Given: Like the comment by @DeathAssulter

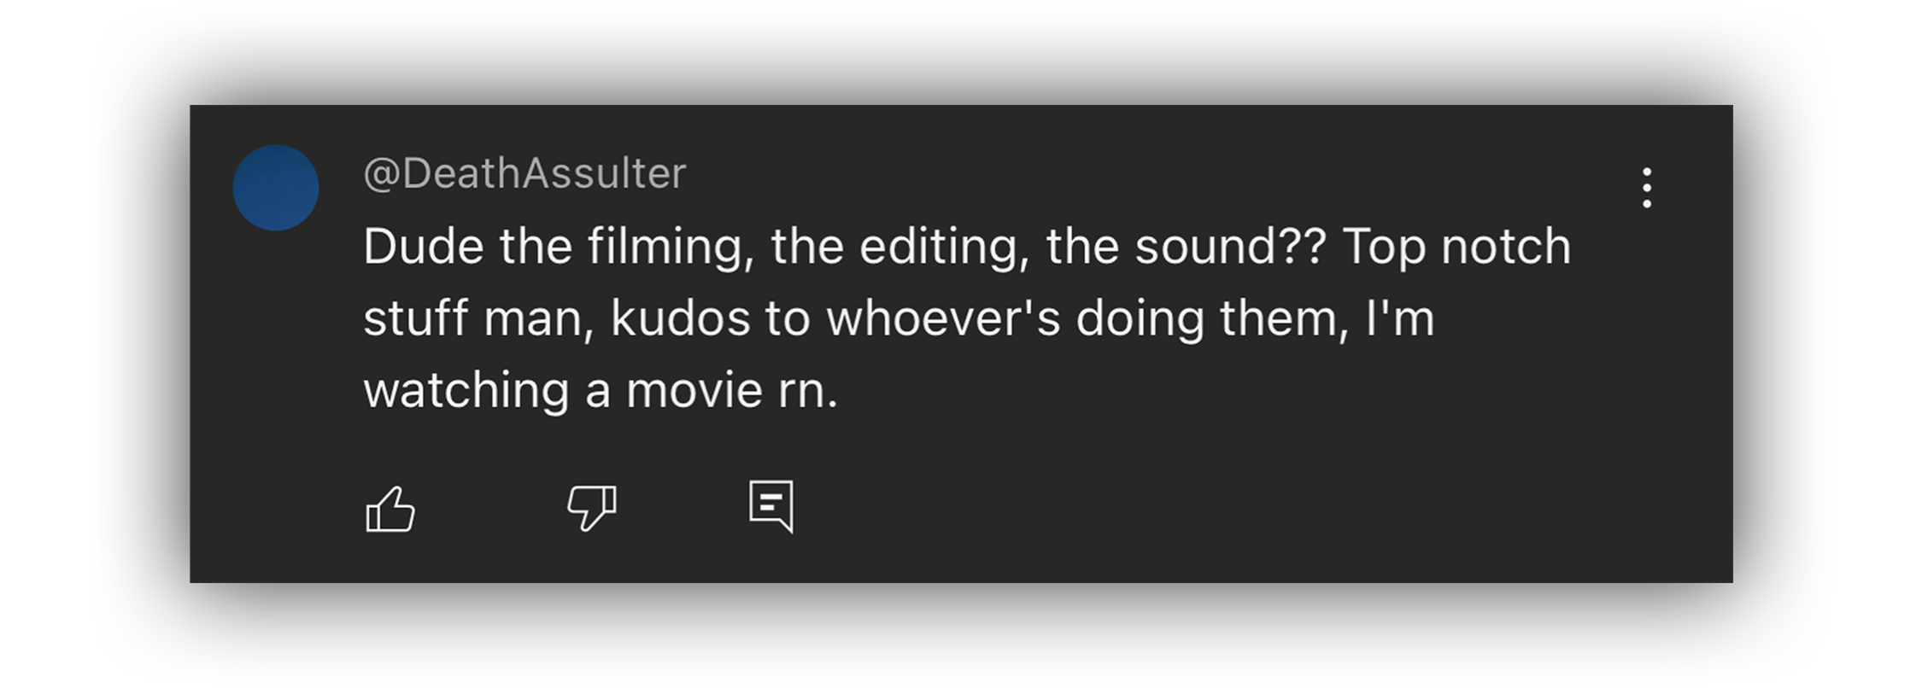Looking at the screenshot, I should [x=390, y=509].
